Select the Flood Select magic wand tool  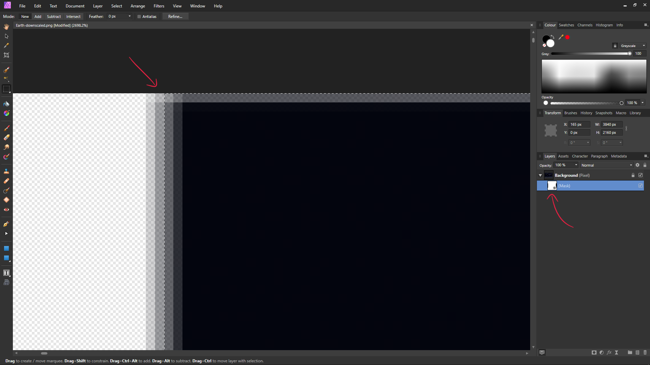(x=6, y=79)
